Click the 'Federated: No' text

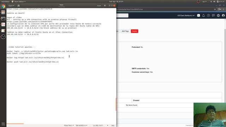137,47
